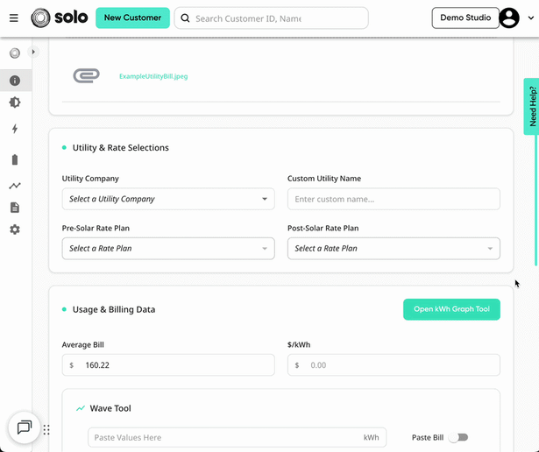Expand the Utility Company dropdown
Screen dimensions: 539x452
pos(168,199)
